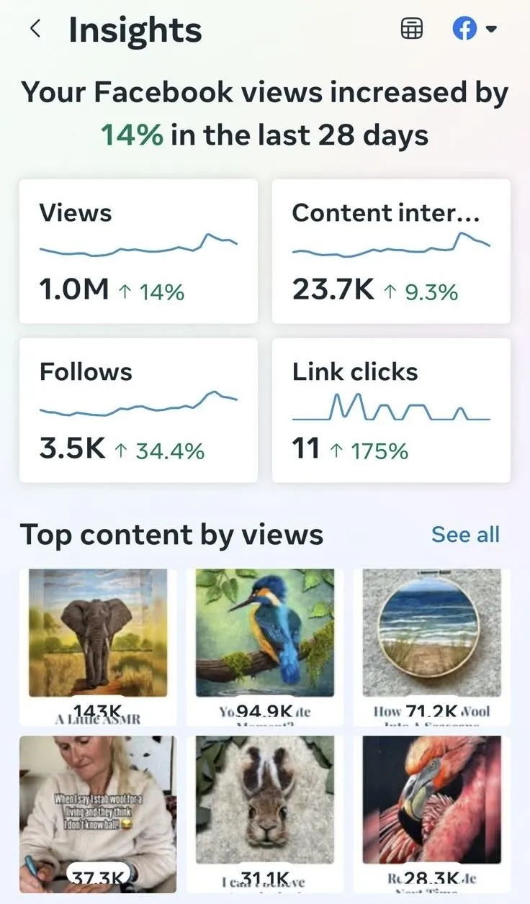Click the Follows sparkline chart
Viewport: 530px width, 904px height.
click(x=138, y=404)
